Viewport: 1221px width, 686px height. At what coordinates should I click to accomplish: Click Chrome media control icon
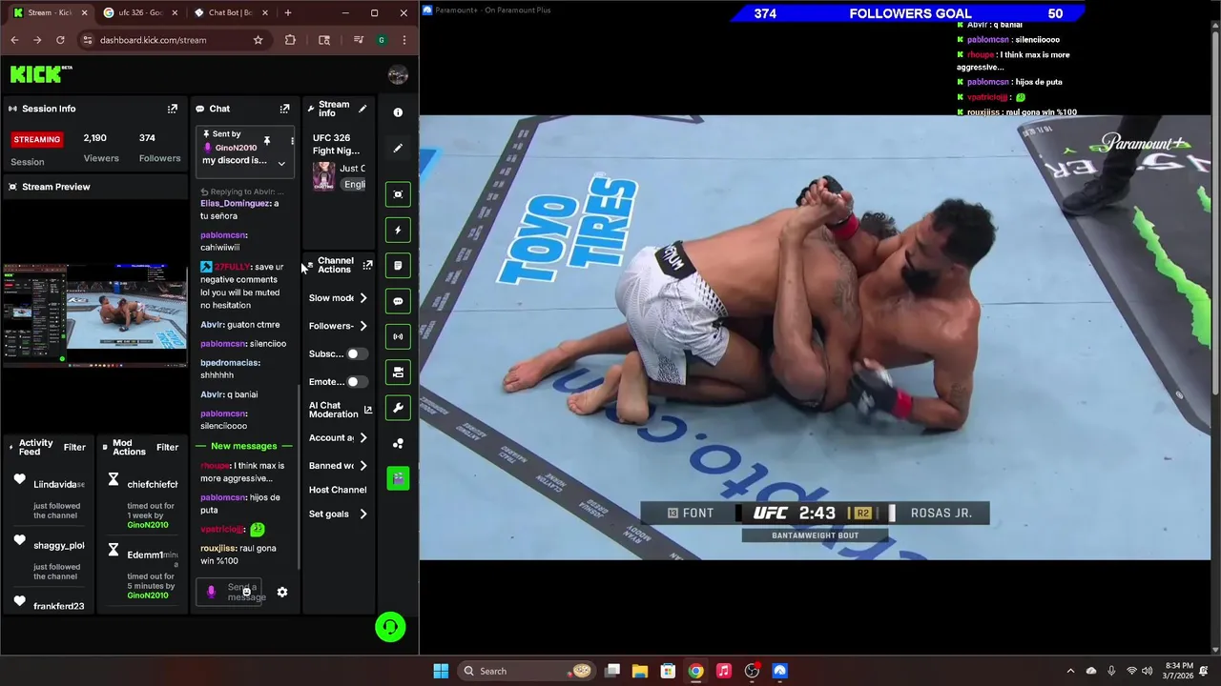click(x=358, y=40)
